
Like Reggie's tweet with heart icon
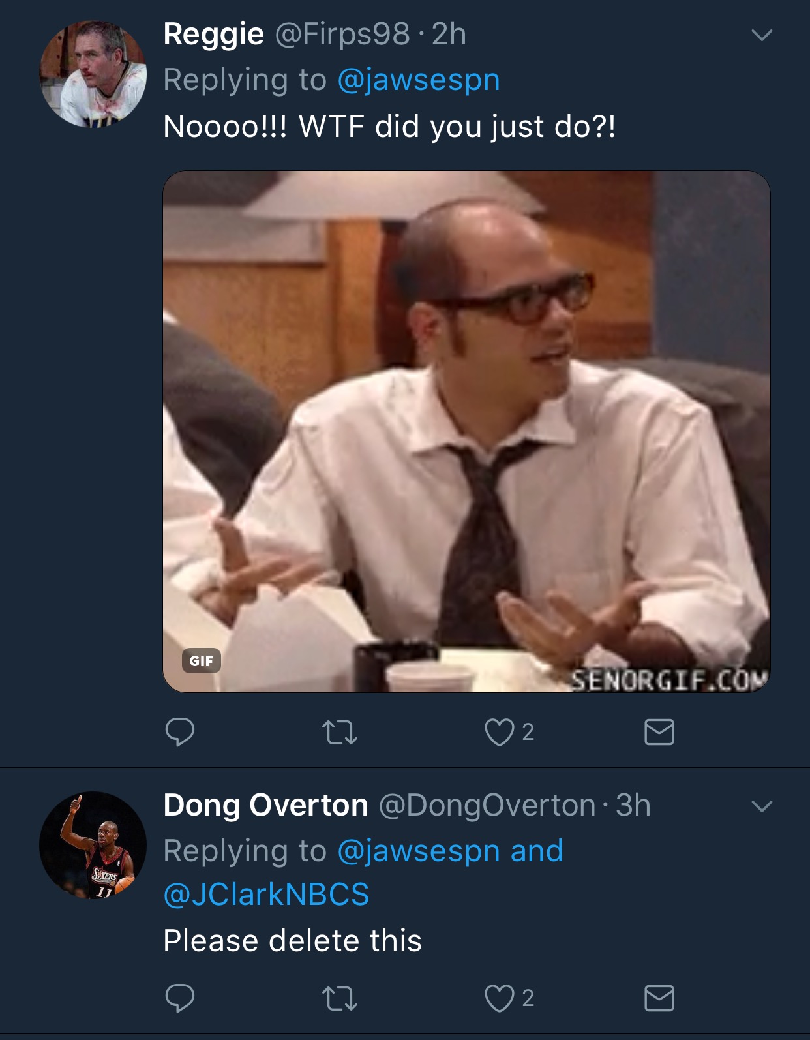(500, 732)
